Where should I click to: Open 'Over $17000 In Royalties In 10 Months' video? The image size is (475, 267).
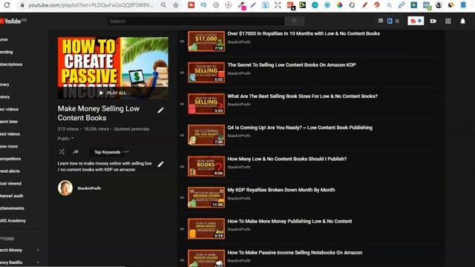304,33
